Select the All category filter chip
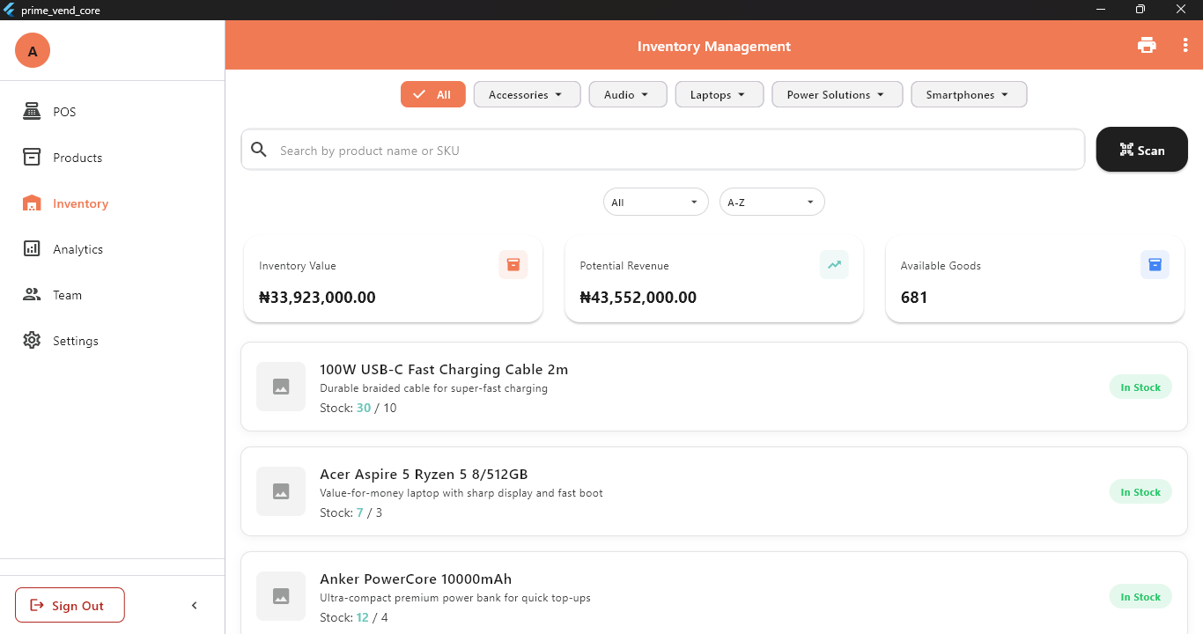1203x634 pixels. pyautogui.click(x=432, y=95)
